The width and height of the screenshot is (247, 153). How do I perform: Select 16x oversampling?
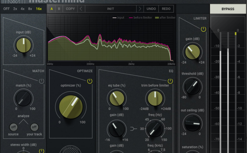(x=39, y=9)
